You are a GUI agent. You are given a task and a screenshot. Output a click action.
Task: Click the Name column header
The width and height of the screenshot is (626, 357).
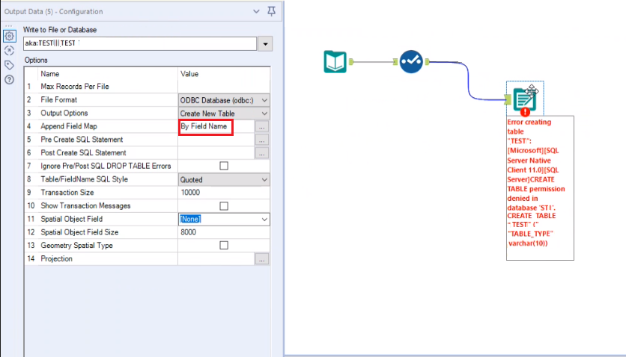pos(50,74)
